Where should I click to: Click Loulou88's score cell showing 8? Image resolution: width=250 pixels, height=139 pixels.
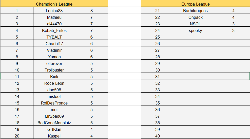tap(91, 11)
